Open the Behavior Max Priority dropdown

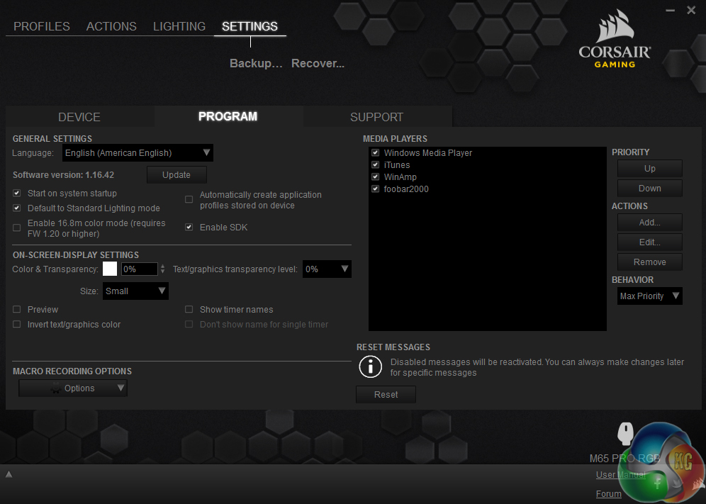point(650,296)
